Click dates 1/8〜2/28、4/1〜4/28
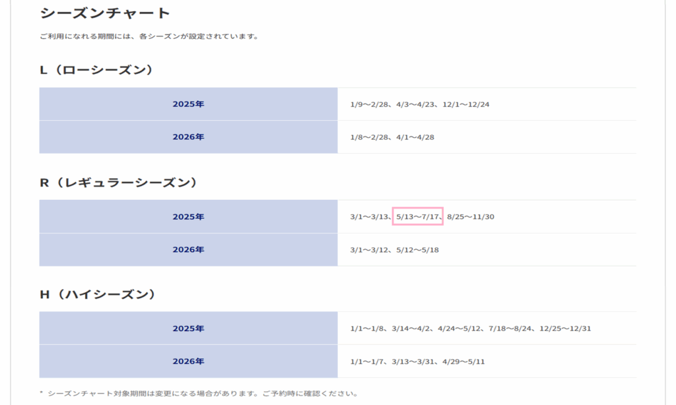 tap(392, 137)
